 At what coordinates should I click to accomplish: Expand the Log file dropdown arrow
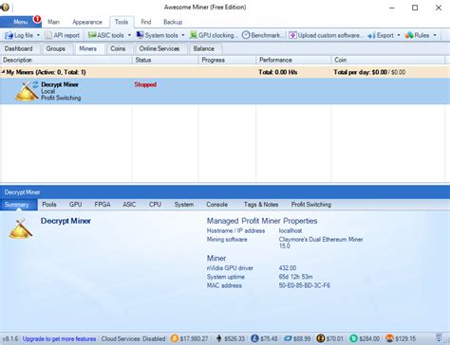pos(38,35)
